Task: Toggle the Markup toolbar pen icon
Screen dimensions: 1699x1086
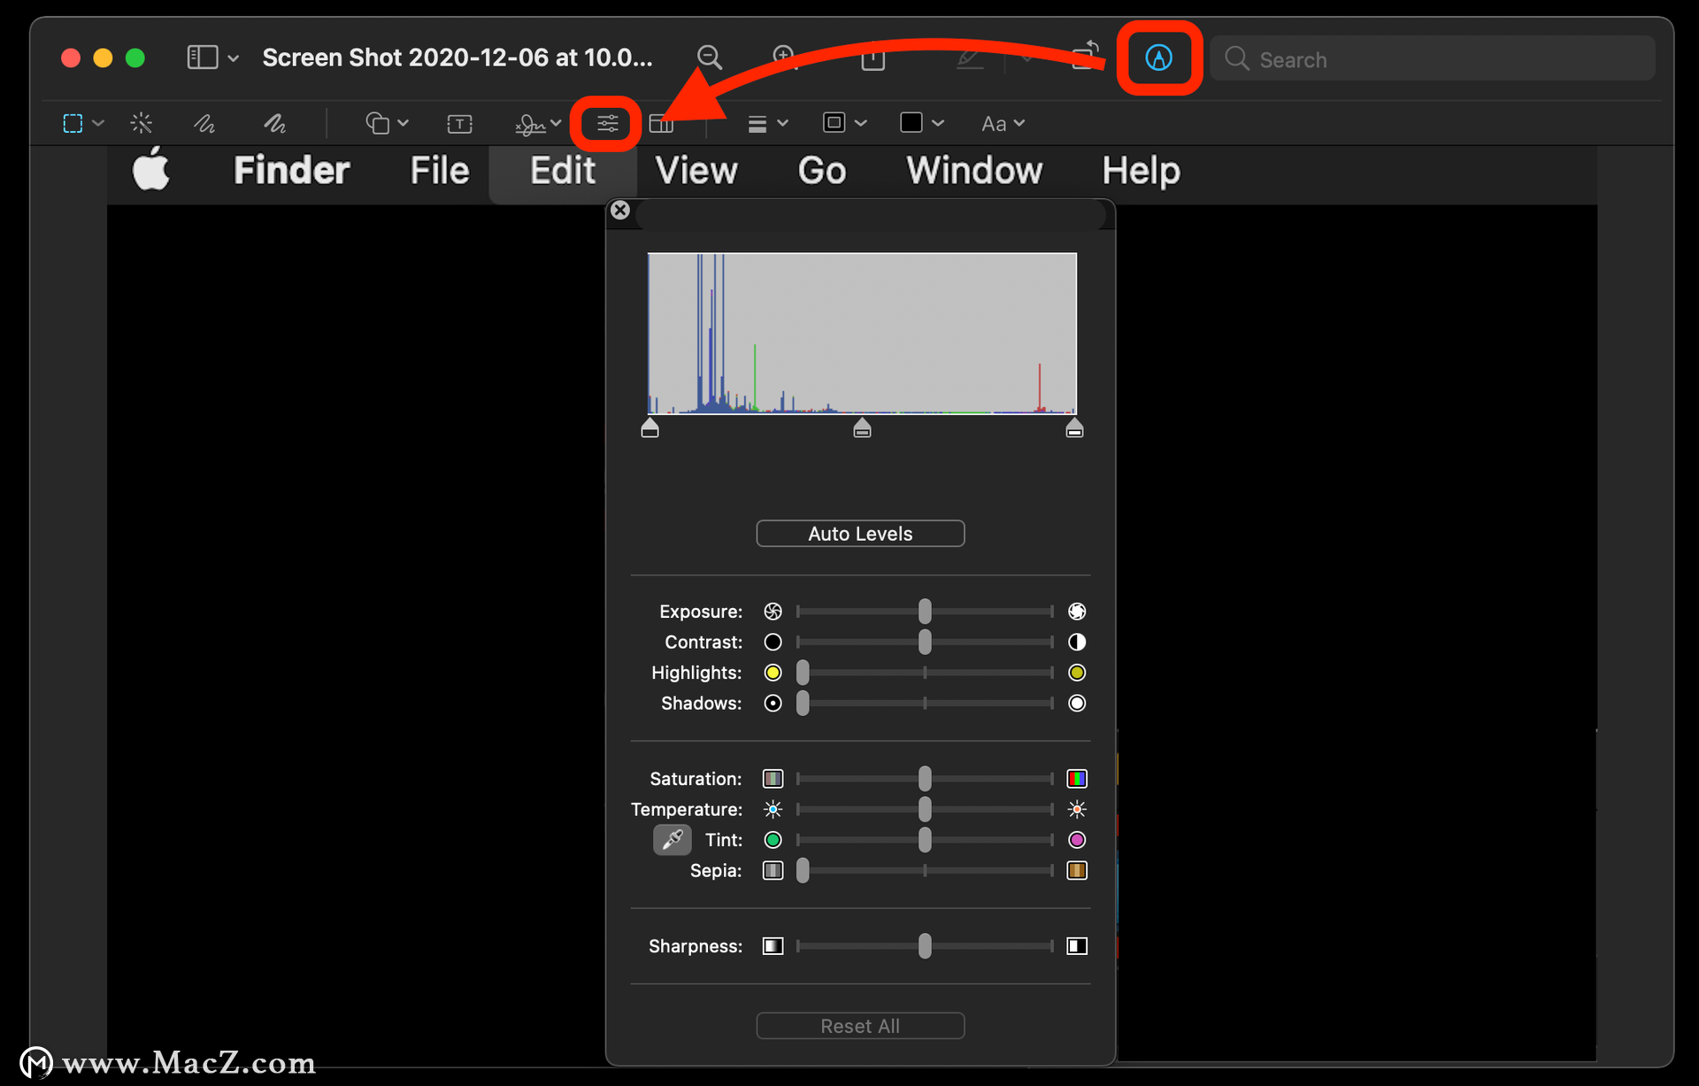Action: 1158,58
